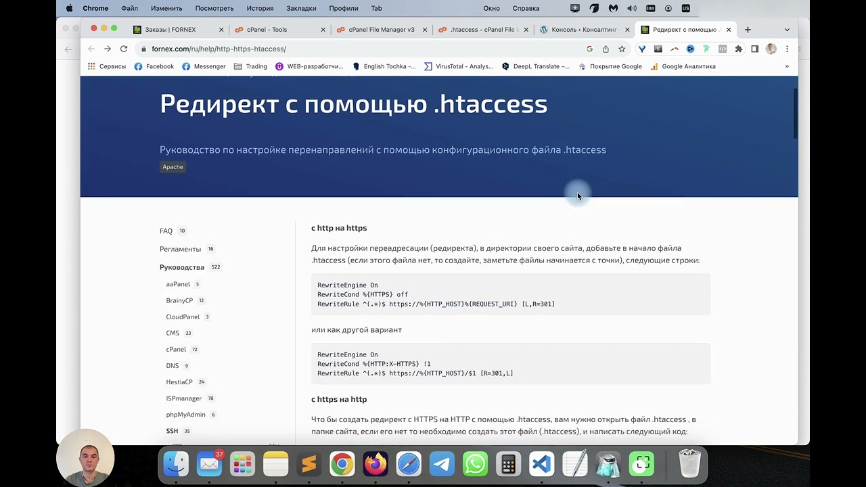The height and width of the screenshot is (487, 866).
Task: Open the Trading bookmarks folder
Action: (250, 66)
